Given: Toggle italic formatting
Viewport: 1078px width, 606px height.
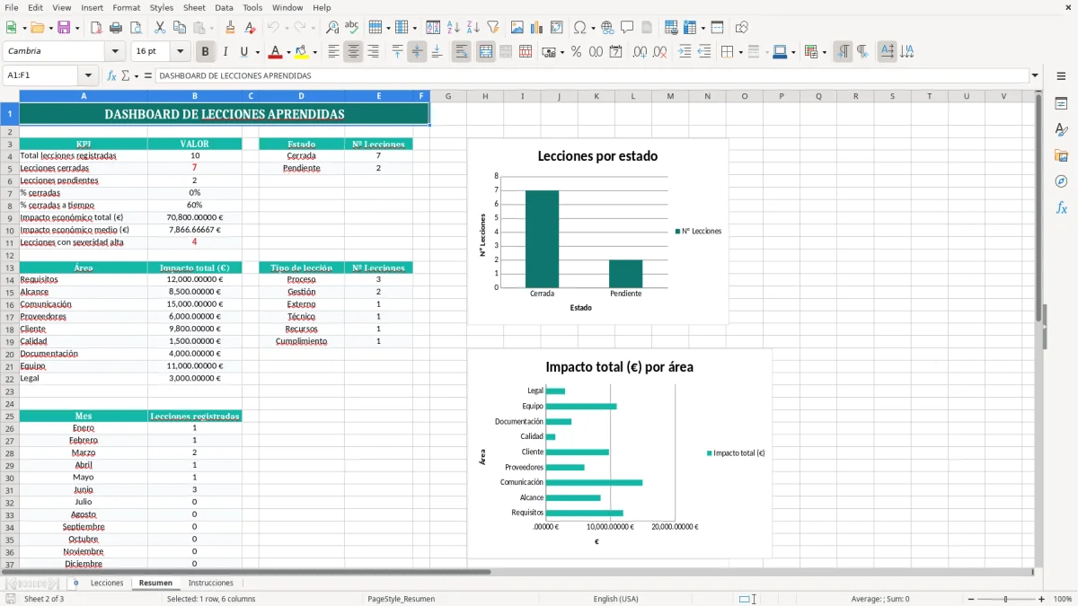Looking at the screenshot, I should 225,52.
